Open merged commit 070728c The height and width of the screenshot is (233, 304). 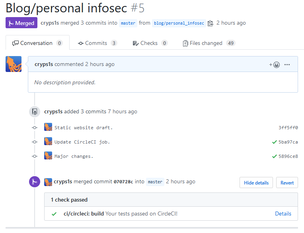(x=123, y=182)
